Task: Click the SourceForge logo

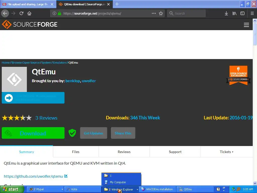Action: point(30,24)
